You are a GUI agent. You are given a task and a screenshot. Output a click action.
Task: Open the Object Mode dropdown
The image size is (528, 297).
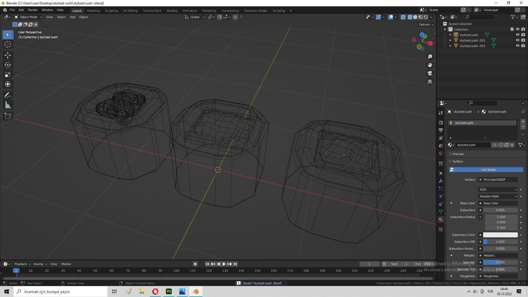28,17
